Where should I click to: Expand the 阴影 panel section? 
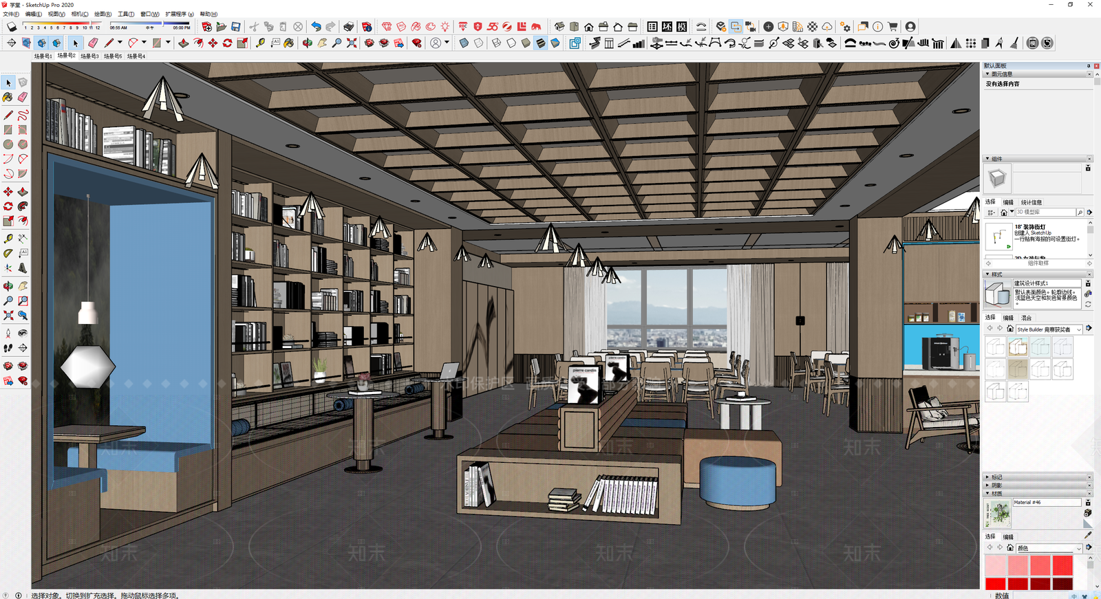pyautogui.click(x=1036, y=485)
